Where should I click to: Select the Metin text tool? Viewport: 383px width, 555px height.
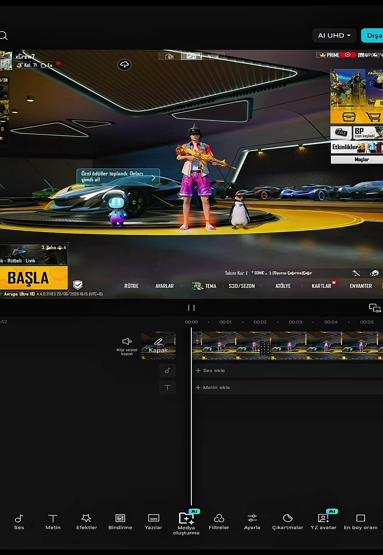pyautogui.click(x=53, y=522)
